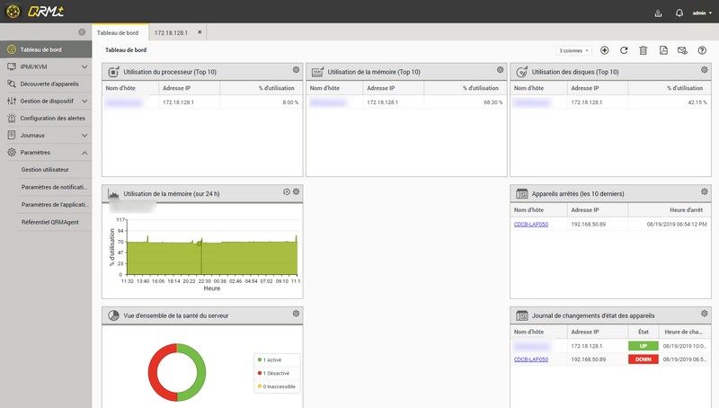Click the upload icon in header
Image resolution: width=719 pixels, height=408 pixels.
click(659, 13)
